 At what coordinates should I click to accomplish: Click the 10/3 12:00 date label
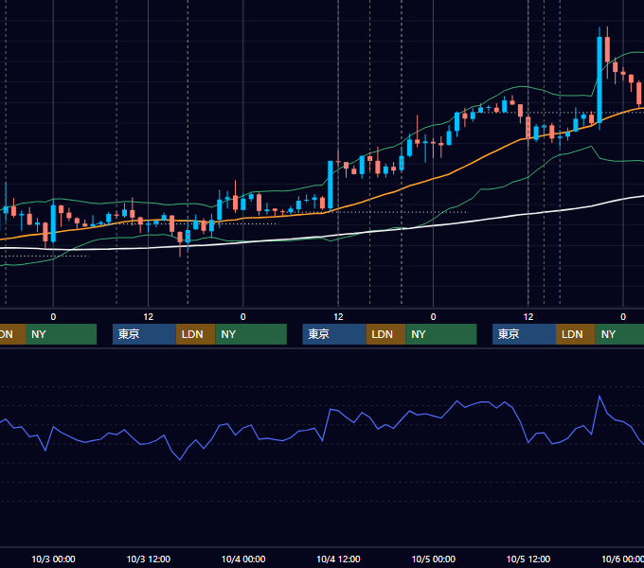pos(149,559)
